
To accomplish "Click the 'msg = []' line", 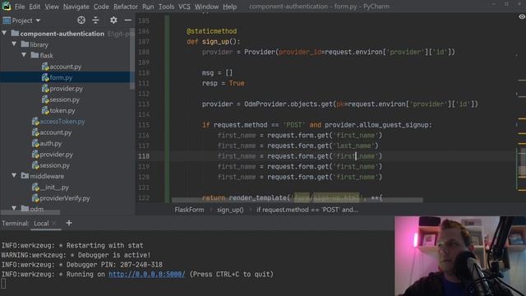I will [217, 73].
